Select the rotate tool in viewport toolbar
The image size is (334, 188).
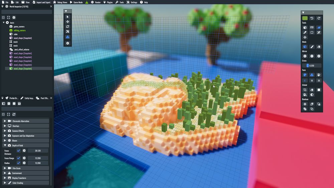click(67, 27)
